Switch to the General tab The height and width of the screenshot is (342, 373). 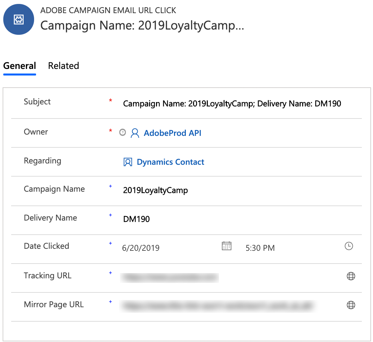pyautogui.click(x=20, y=66)
